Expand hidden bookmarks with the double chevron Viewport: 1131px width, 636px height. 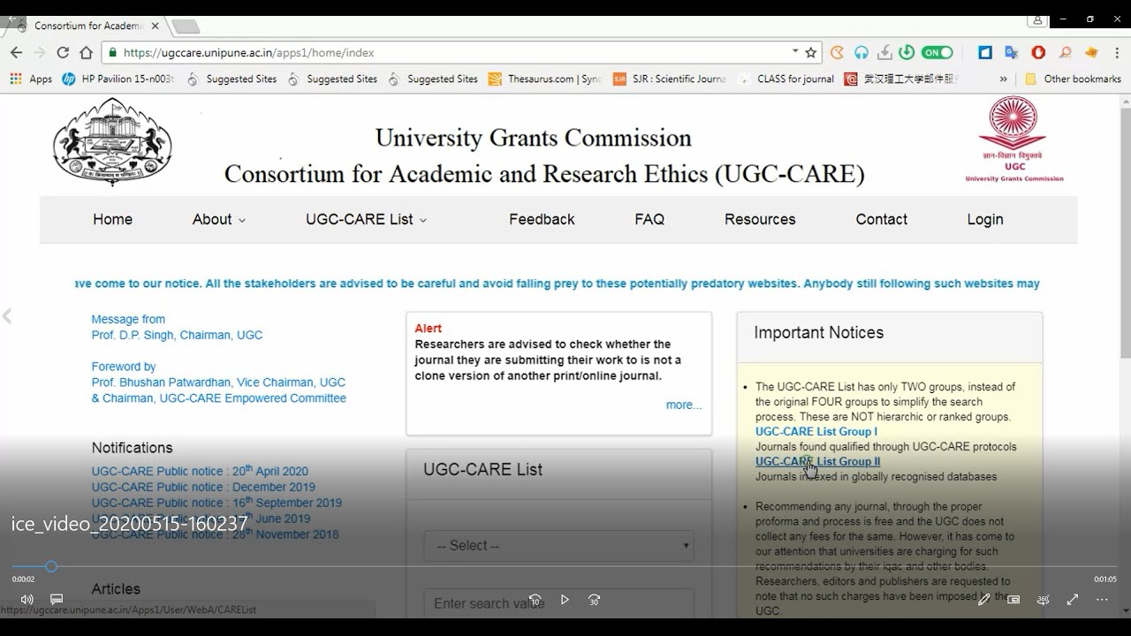pyautogui.click(x=1003, y=79)
